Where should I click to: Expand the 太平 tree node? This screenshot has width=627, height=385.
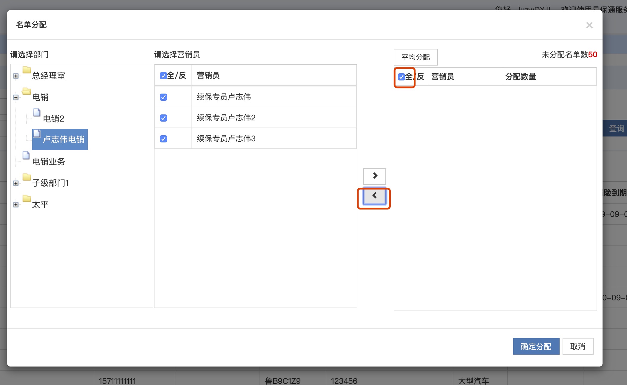[x=16, y=205]
